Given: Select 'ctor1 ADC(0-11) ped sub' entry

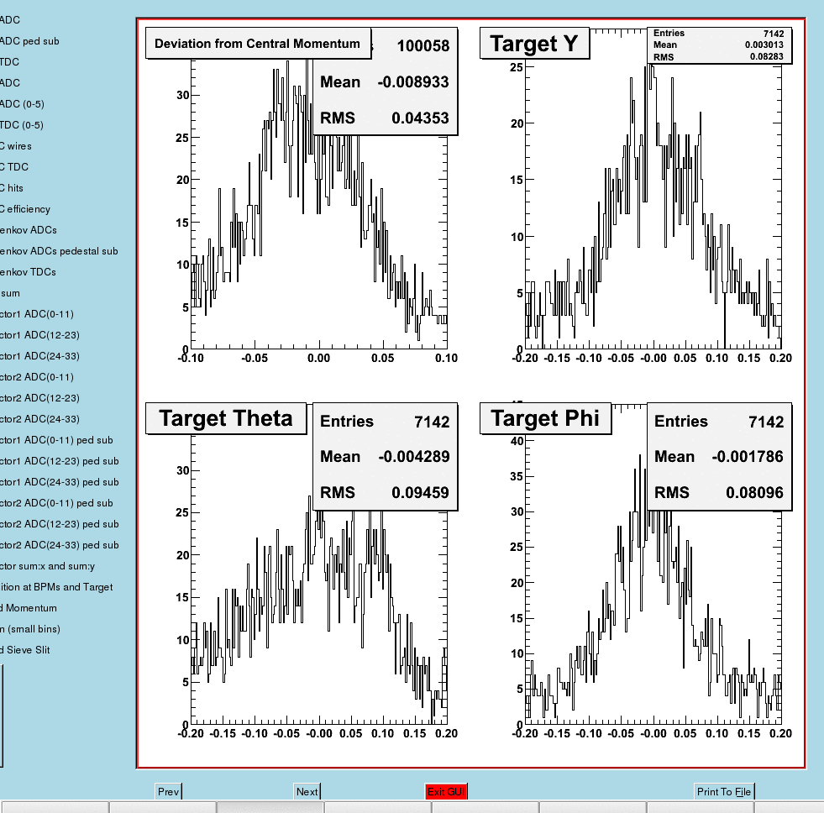Looking at the screenshot, I should (56, 440).
